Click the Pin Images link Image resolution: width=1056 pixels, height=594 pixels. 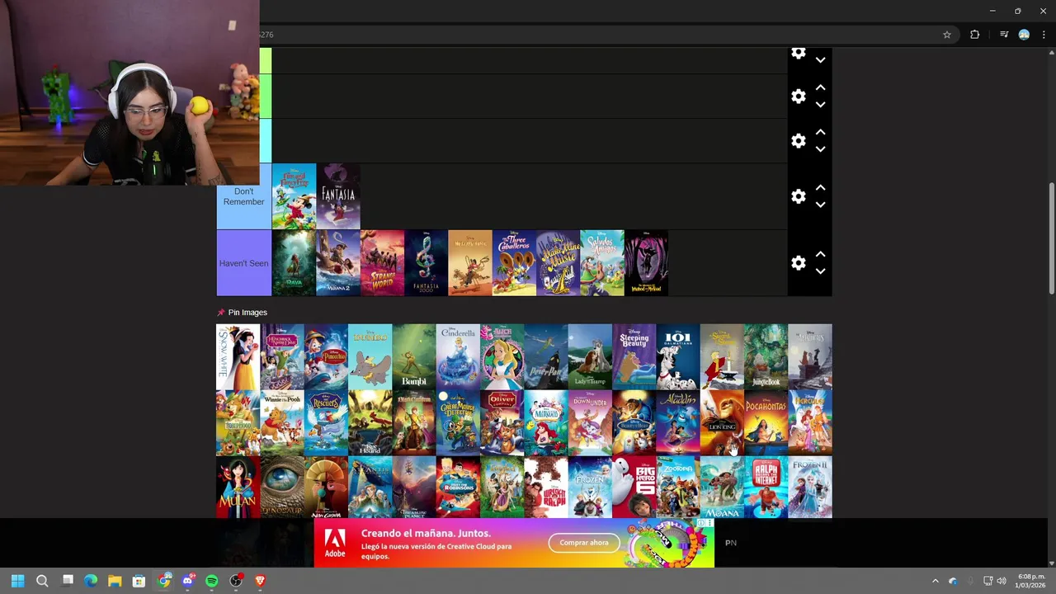247,313
